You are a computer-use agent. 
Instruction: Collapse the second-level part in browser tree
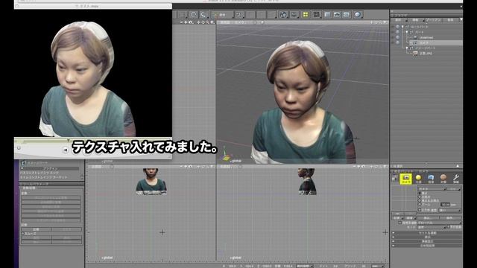407,32
